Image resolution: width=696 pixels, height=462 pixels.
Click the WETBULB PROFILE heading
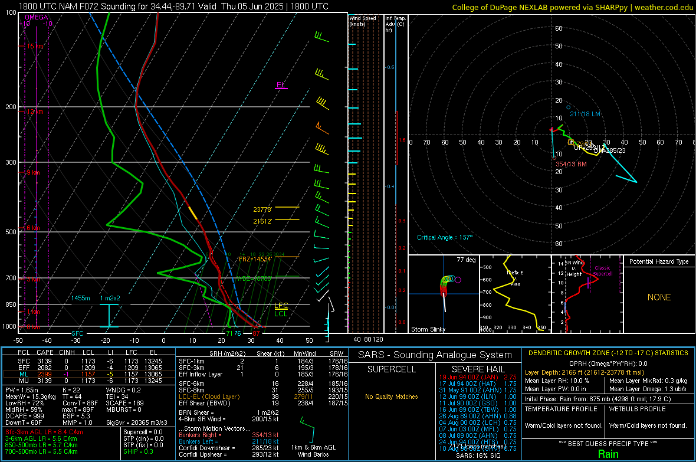pyautogui.click(x=638, y=409)
